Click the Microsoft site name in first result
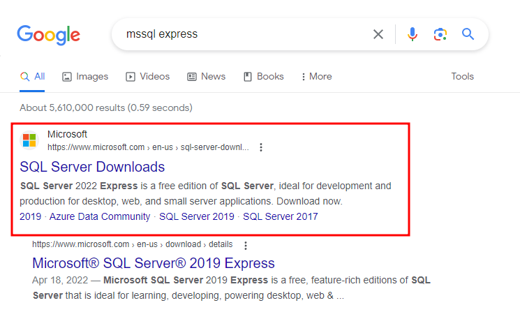This screenshot has height=319, width=520. 67,134
